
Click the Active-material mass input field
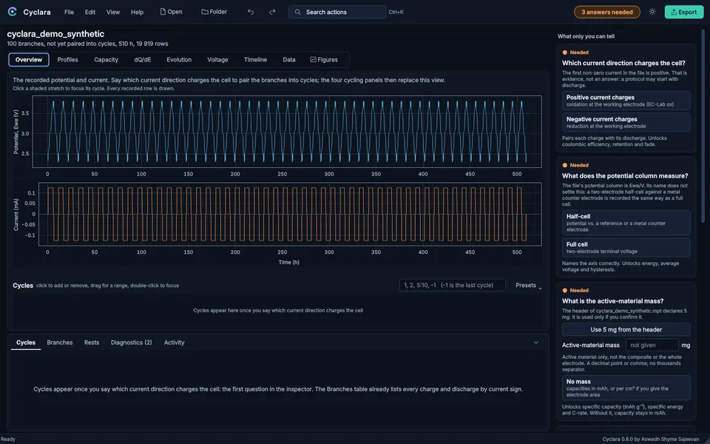652,346
